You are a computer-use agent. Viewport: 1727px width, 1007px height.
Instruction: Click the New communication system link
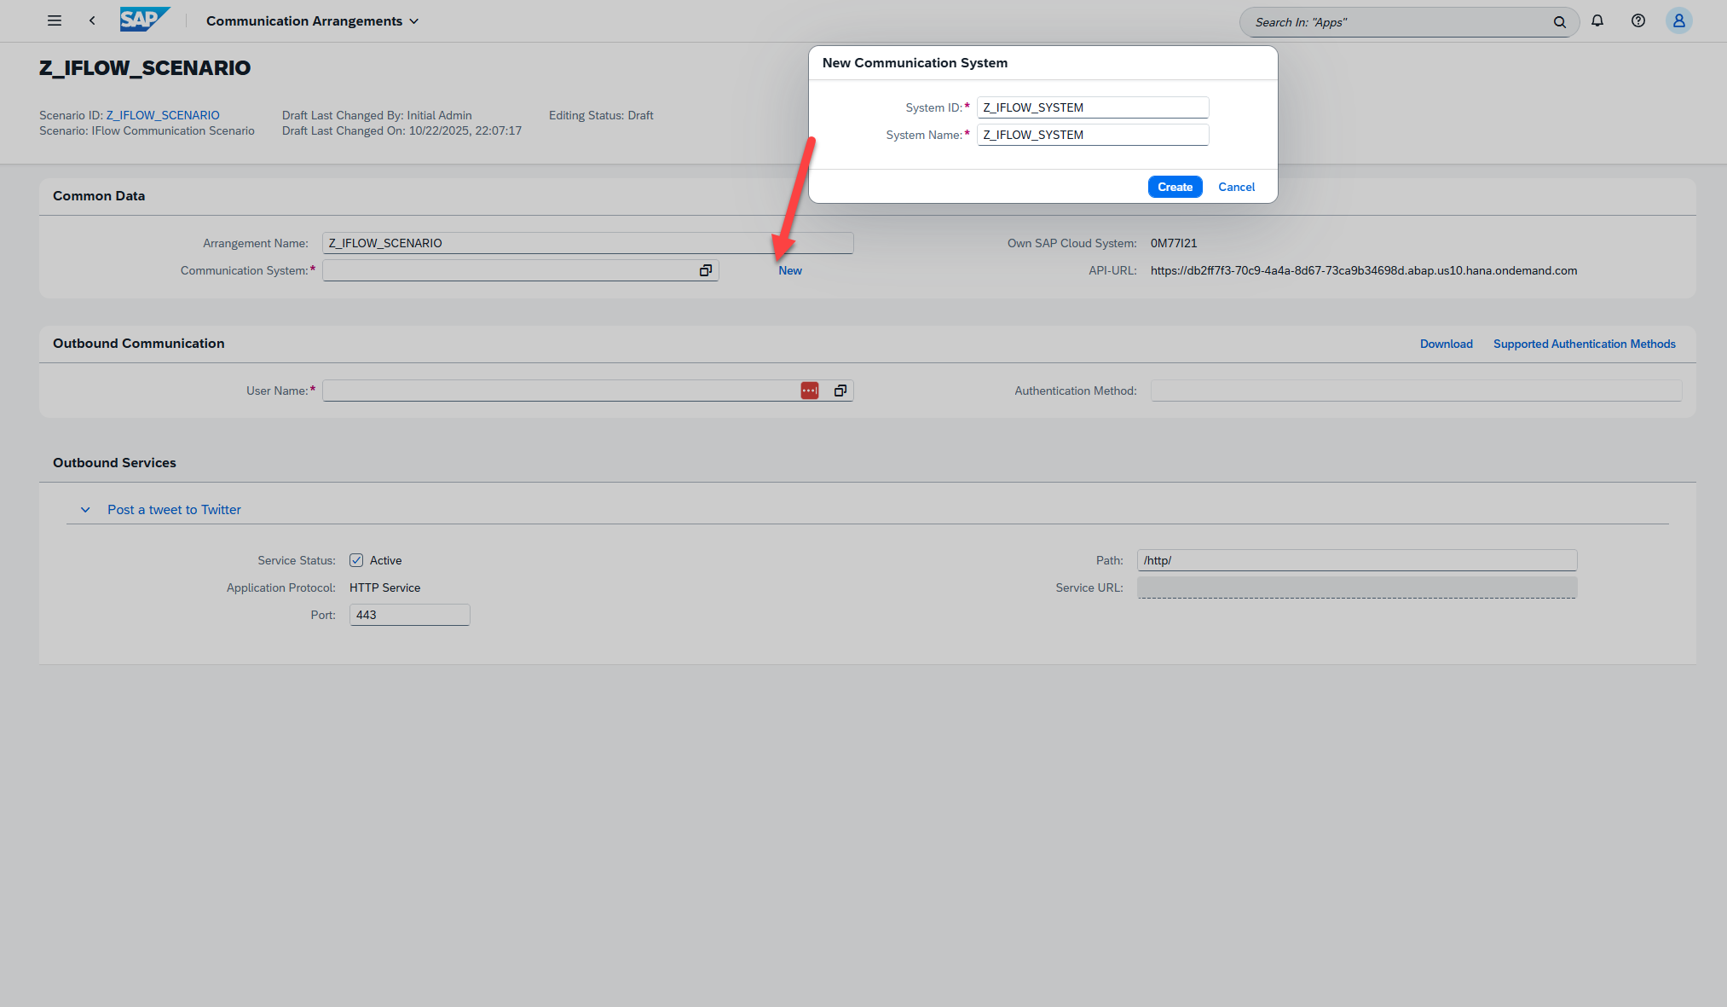(789, 270)
